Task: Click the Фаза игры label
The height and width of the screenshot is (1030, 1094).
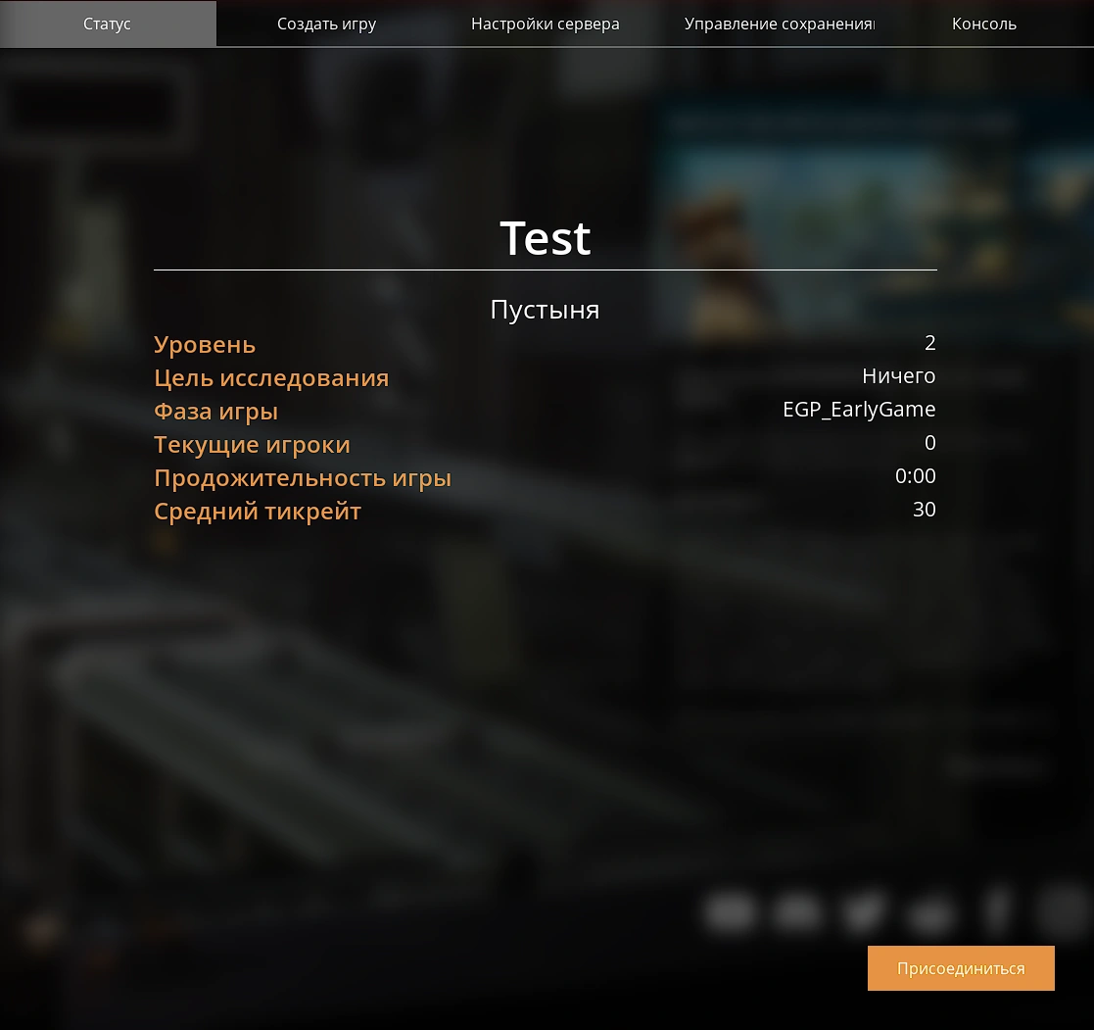Action: click(x=215, y=412)
